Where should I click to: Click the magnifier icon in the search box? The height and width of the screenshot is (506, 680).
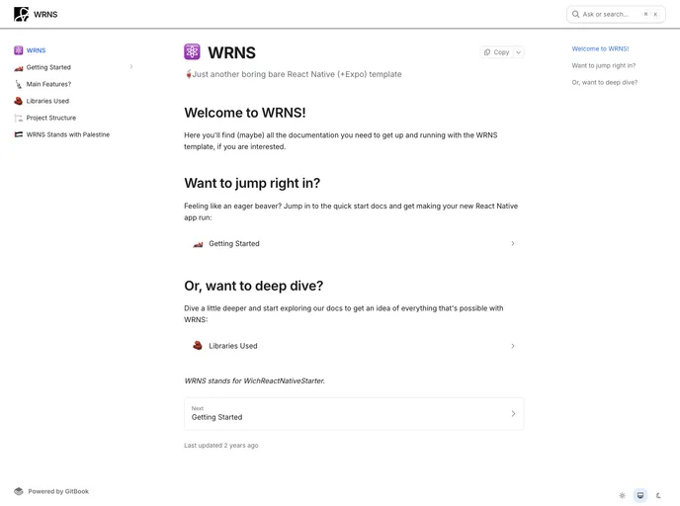[x=576, y=14]
